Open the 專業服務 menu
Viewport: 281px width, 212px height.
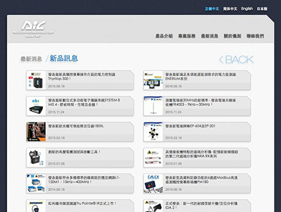(x=187, y=36)
